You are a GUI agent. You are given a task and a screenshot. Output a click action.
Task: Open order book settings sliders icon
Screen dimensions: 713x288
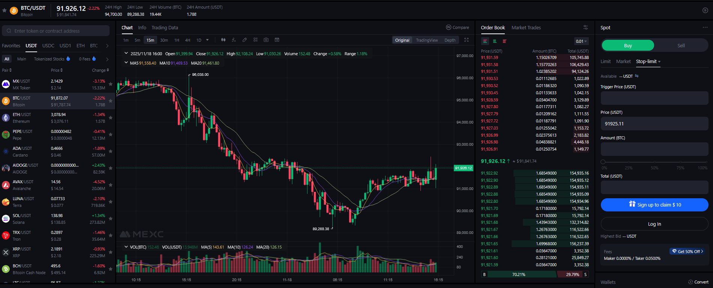pos(585,27)
